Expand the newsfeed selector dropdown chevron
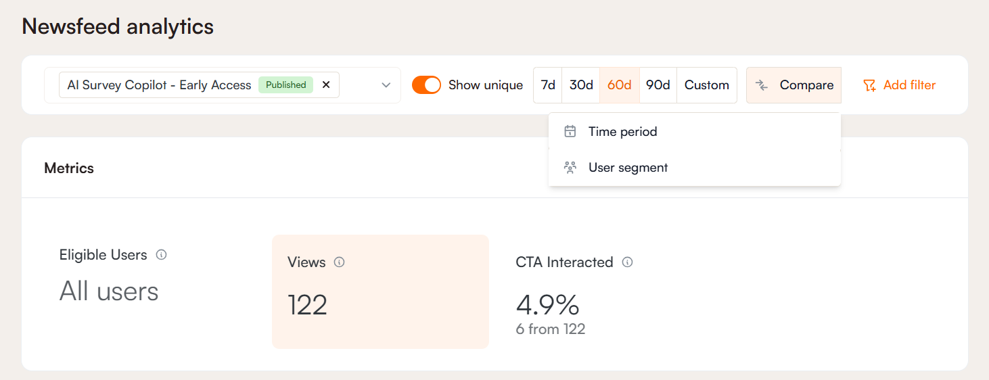989x380 pixels. tap(386, 85)
